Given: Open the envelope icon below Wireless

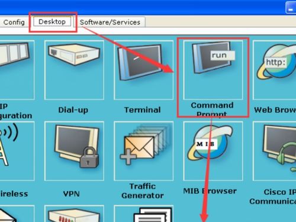Looking at the screenshot, I should point(17,214).
